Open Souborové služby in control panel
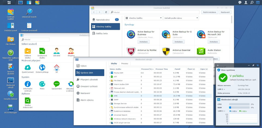Viewport: 262px width, 128px height. coord(42,51)
